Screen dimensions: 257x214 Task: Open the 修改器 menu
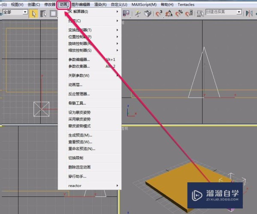click(50, 5)
